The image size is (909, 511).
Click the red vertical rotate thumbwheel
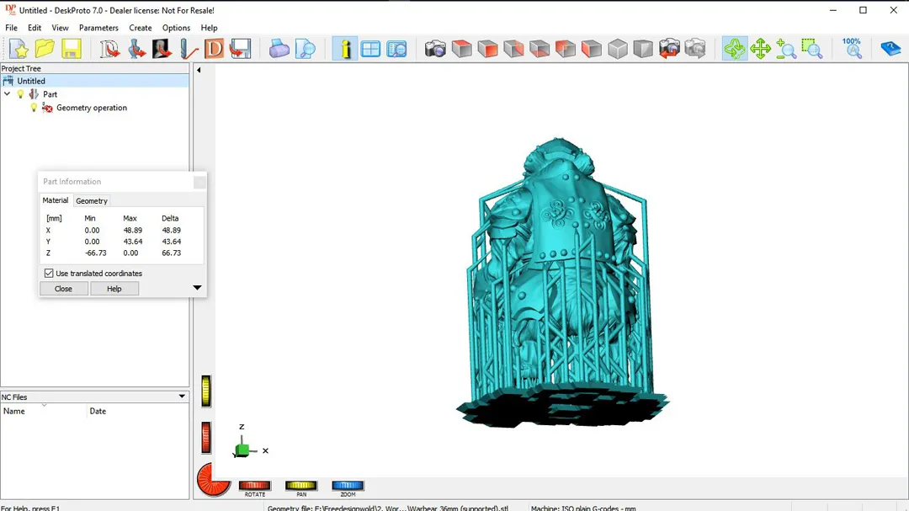tap(206, 437)
